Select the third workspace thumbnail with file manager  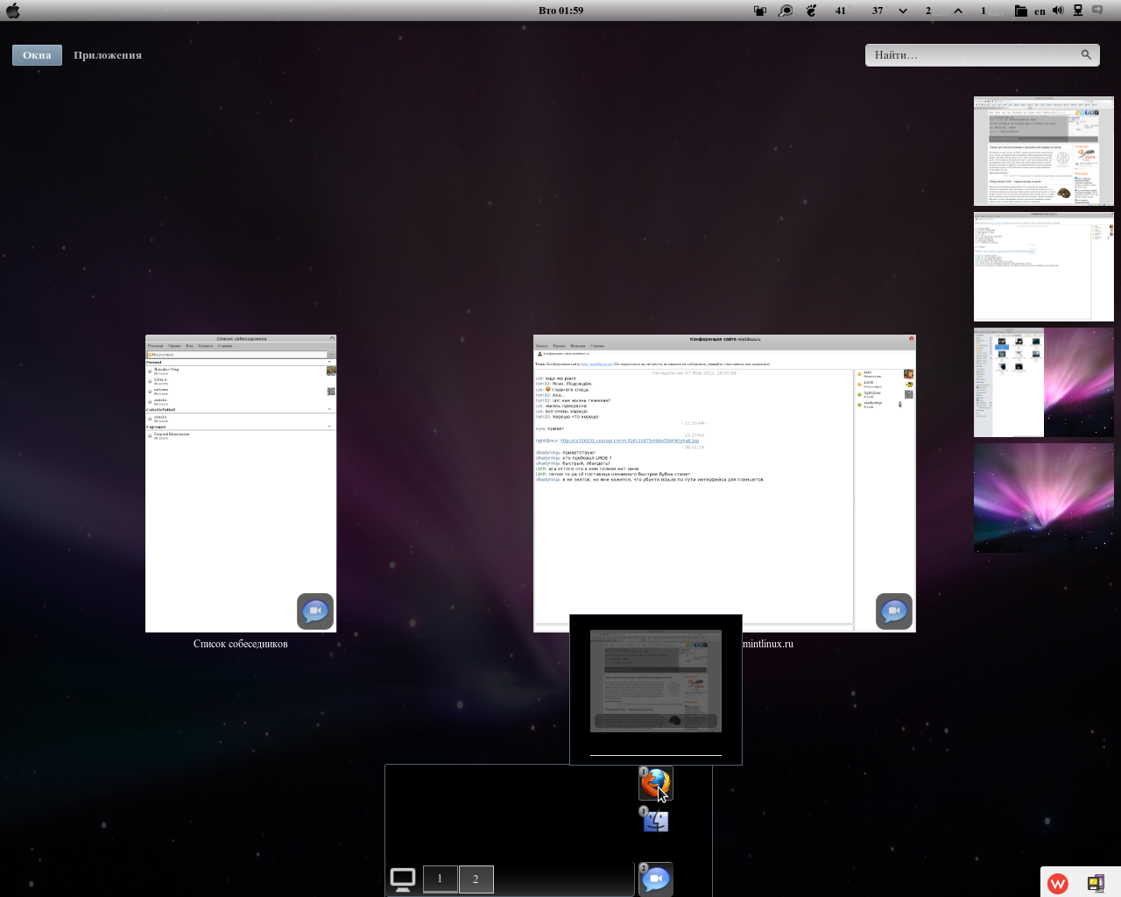point(1044,382)
